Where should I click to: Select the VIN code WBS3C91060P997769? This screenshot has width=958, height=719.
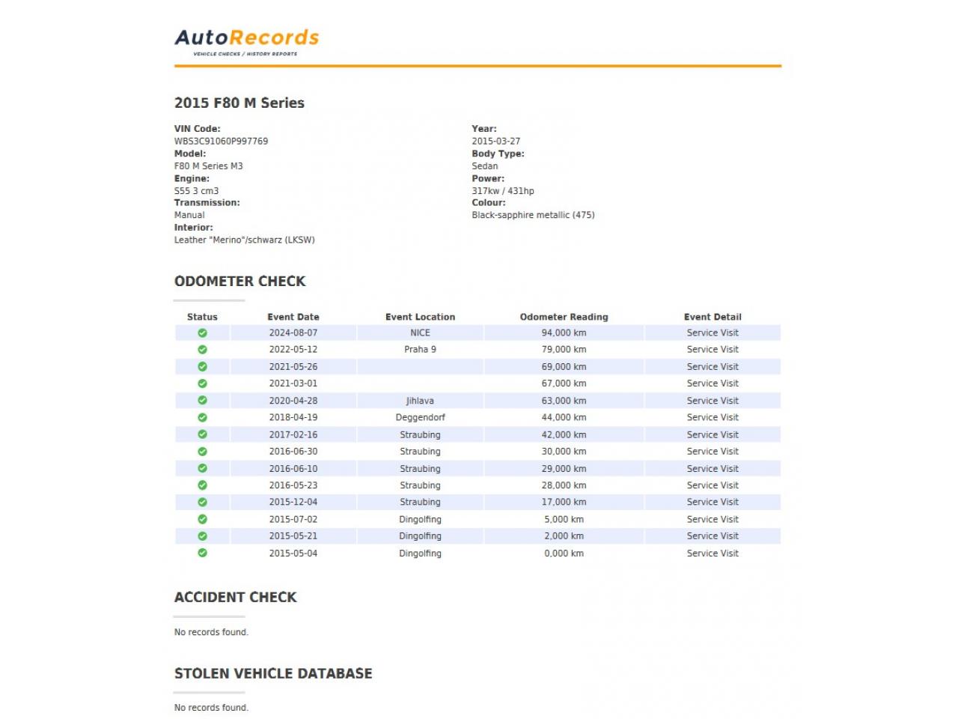click(x=221, y=141)
